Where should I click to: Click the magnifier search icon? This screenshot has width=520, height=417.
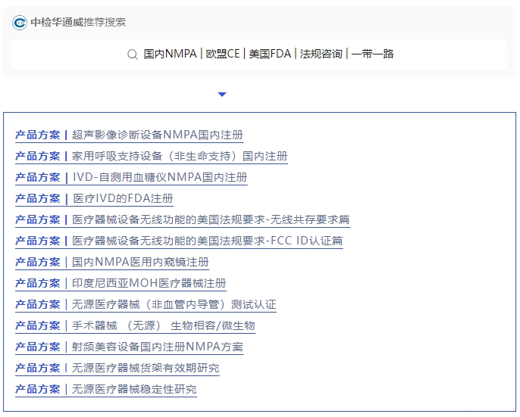click(132, 54)
